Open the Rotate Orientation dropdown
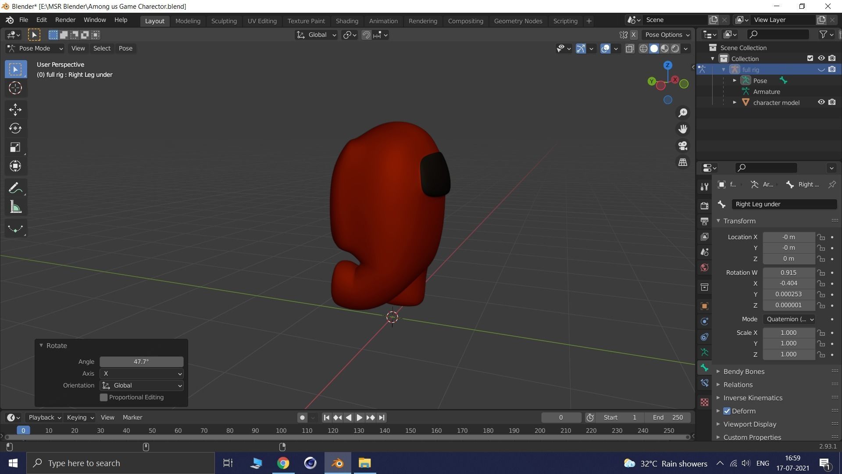Screen dimensions: 842x474 click(141, 385)
